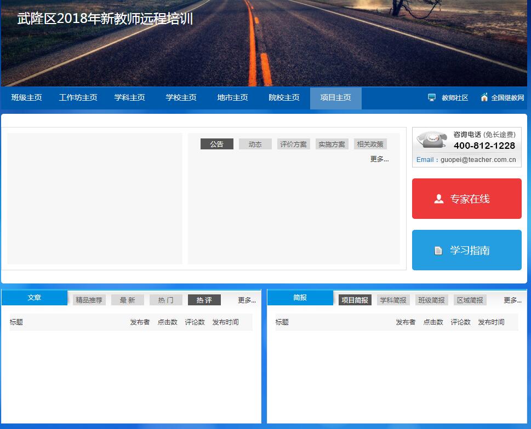
Task: Click the document icon on 学习指南 button
Action: (x=438, y=251)
